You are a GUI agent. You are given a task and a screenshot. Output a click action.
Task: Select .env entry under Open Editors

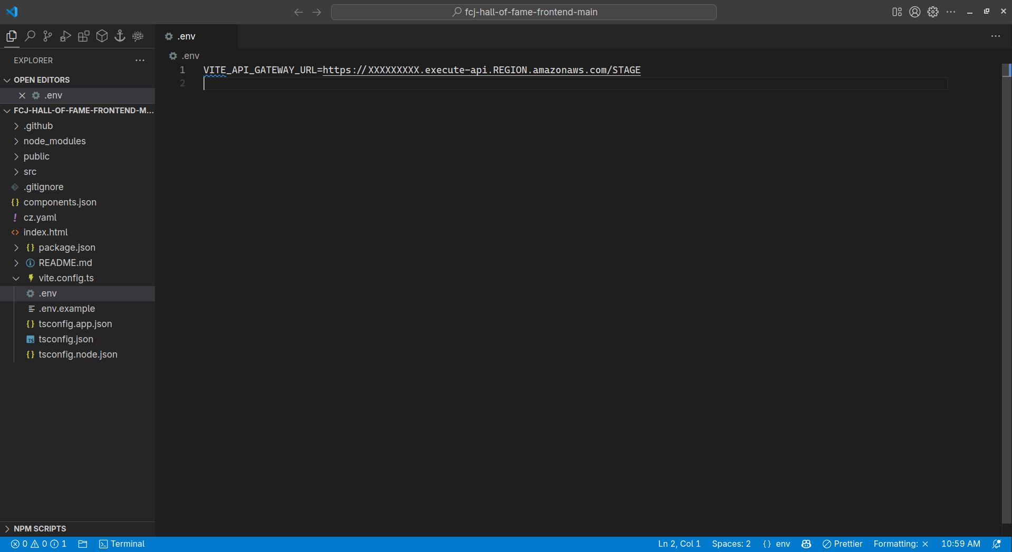[x=77, y=95]
